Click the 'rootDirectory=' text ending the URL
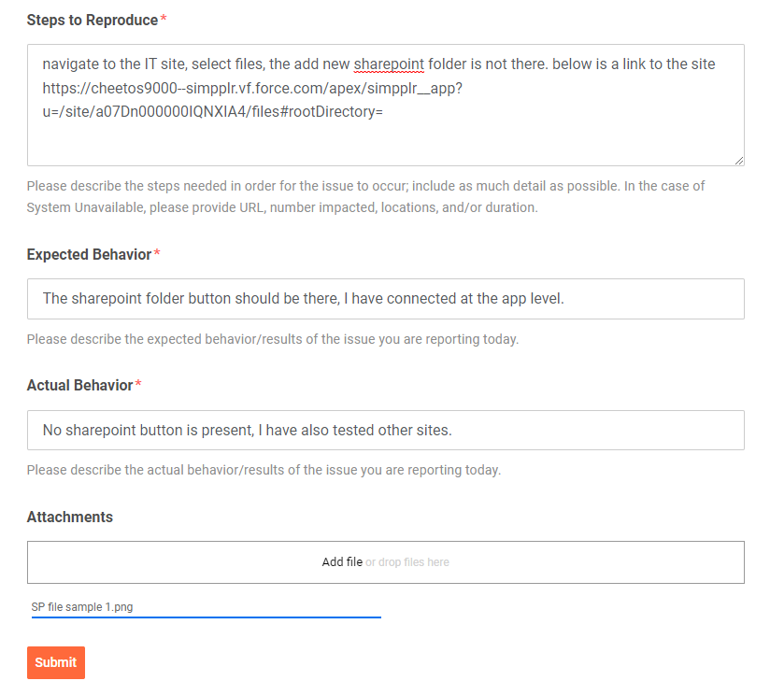770x695 pixels. 335,112
